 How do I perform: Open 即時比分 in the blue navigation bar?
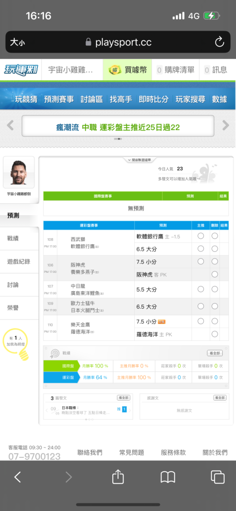(x=154, y=100)
